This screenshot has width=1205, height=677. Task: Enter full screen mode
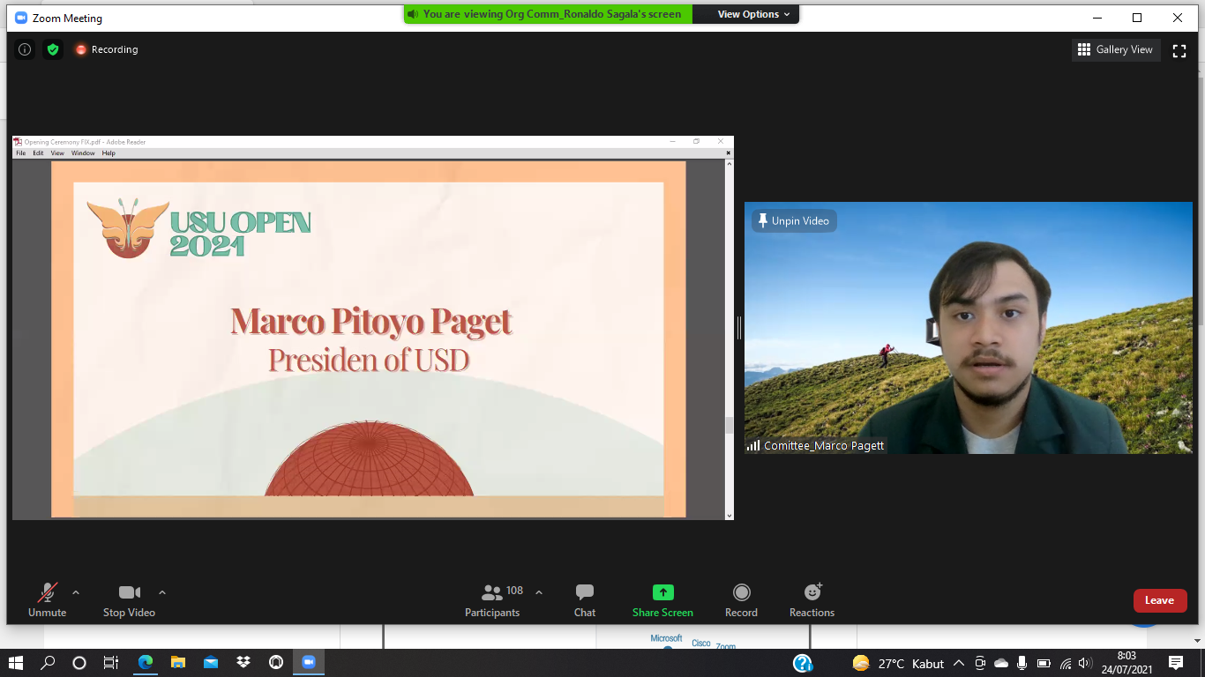click(1179, 50)
